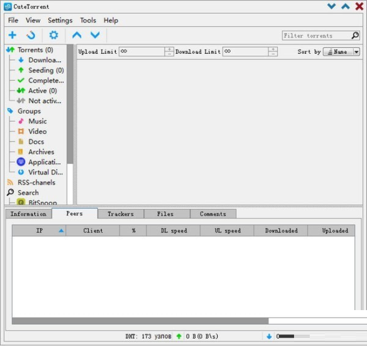This screenshot has width=367, height=346.
Task: Increase the Upload Limit with stepper
Action: 169,49
